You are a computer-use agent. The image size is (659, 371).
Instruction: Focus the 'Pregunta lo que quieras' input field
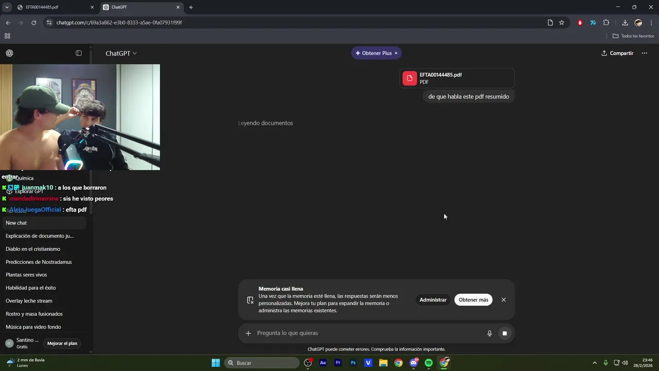point(368,333)
